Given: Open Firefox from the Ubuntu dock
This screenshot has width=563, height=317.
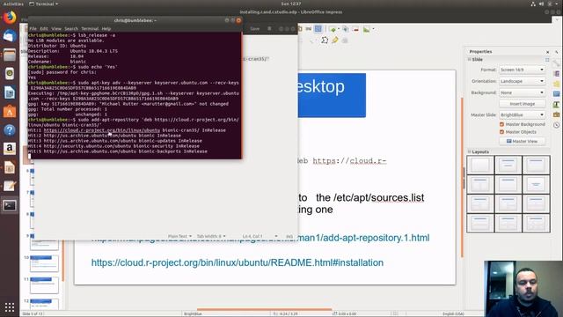Looking at the screenshot, I should (x=10, y=18).
